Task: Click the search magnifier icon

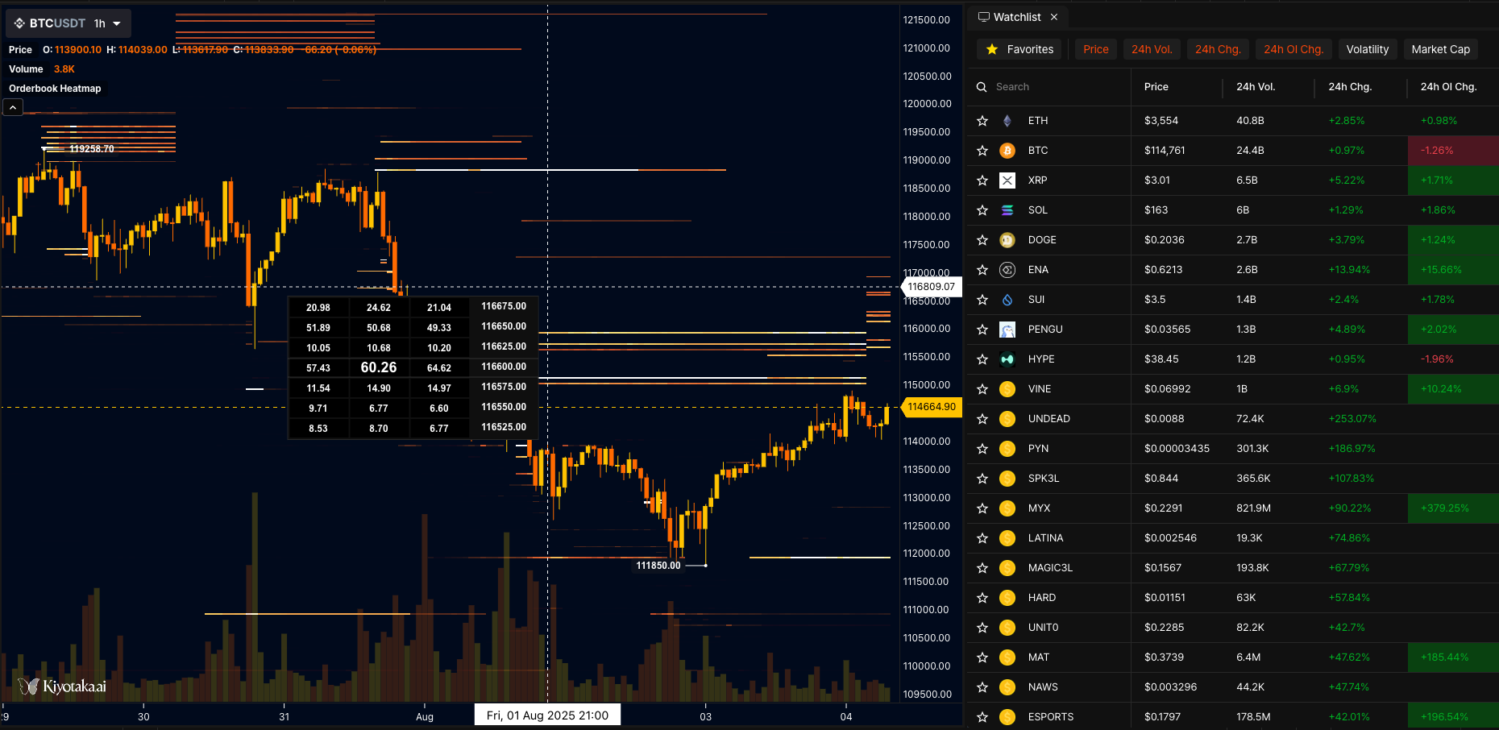Action: coord(982,87)
